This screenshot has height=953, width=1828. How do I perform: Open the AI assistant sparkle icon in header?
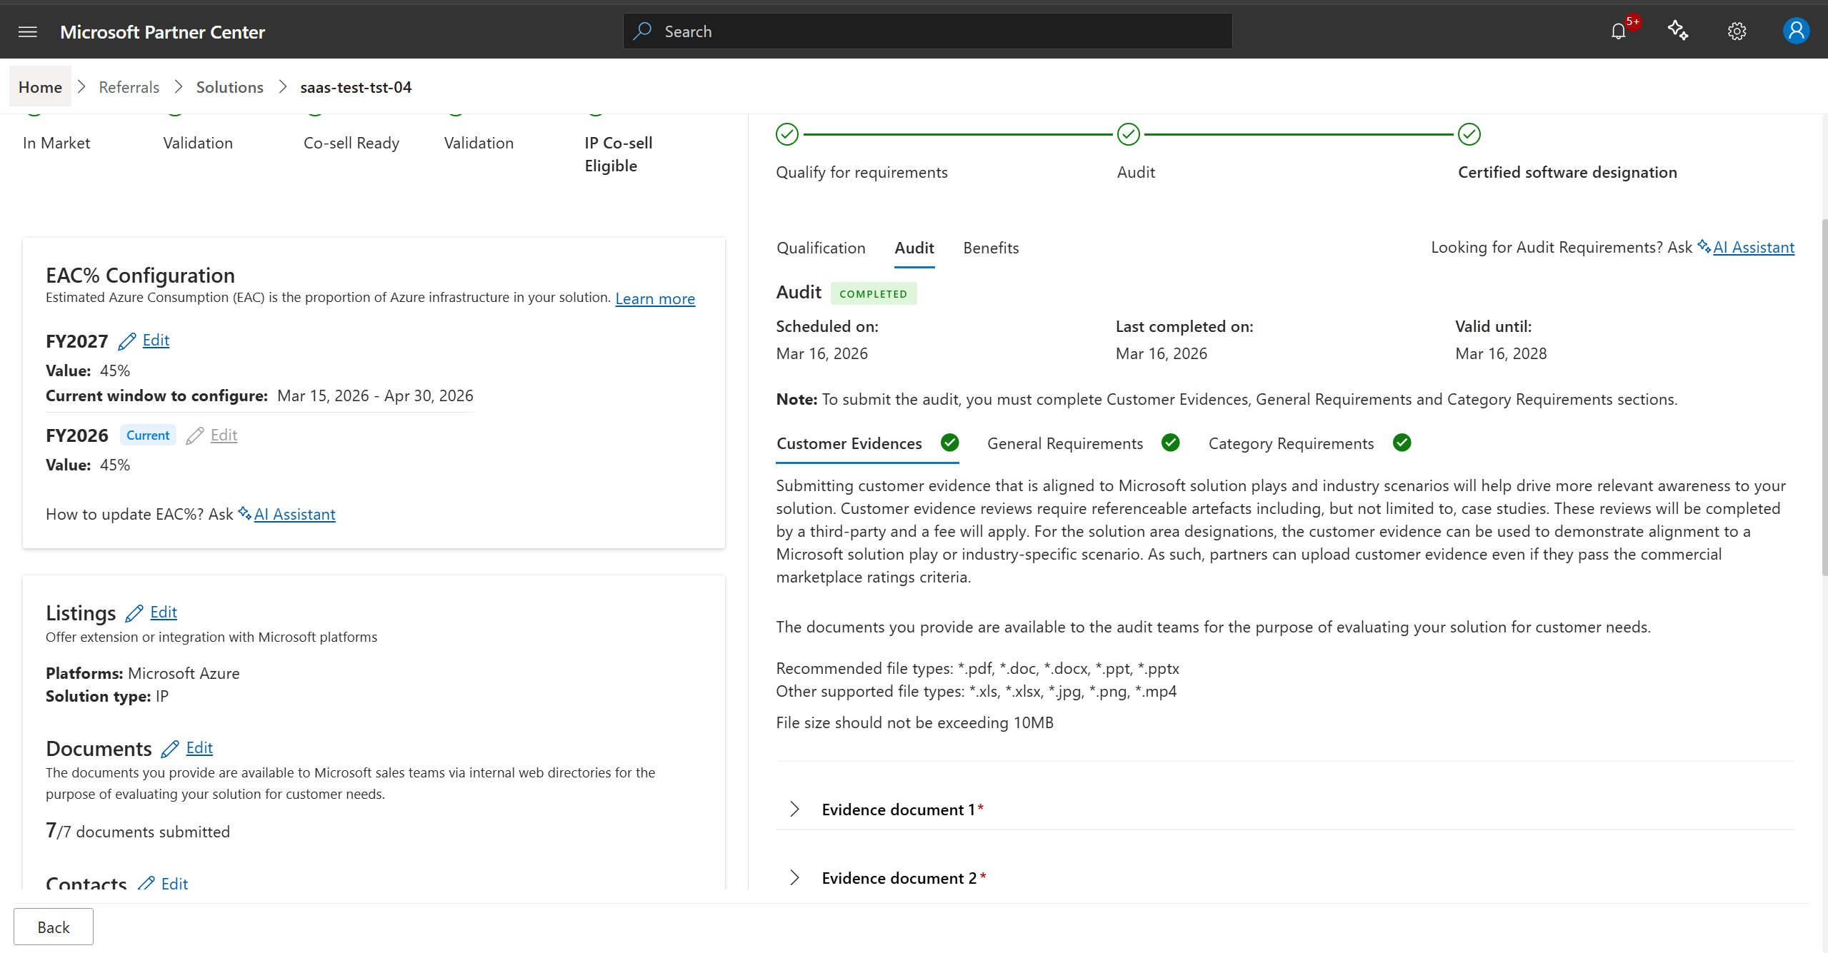pyautogui.click(x=1677, y=31)
